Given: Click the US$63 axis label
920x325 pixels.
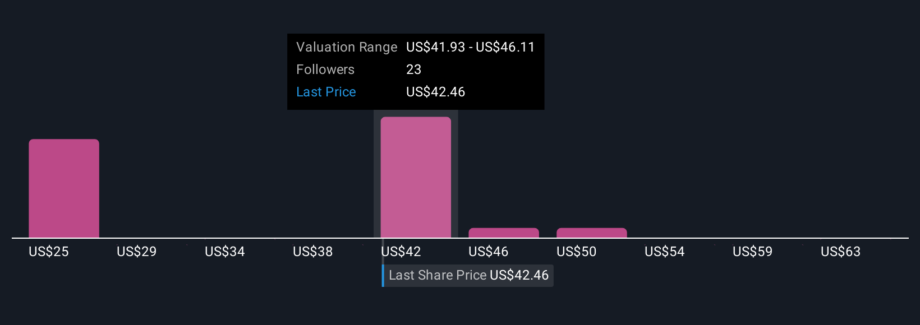Looking at the screenshot, I should [x=841, y=252].
